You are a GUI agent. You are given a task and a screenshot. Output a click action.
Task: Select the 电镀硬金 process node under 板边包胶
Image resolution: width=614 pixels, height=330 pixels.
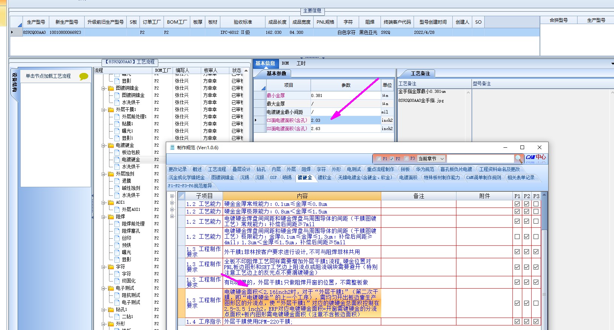click(x=131, y=160)
